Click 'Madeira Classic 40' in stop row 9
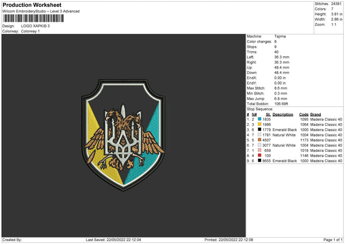345x244 pixels. point(326,161)
